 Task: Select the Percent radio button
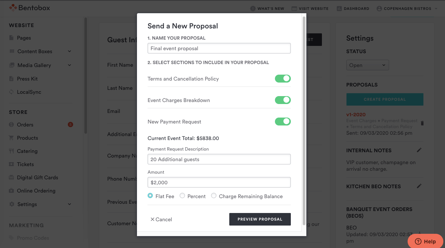182,196
